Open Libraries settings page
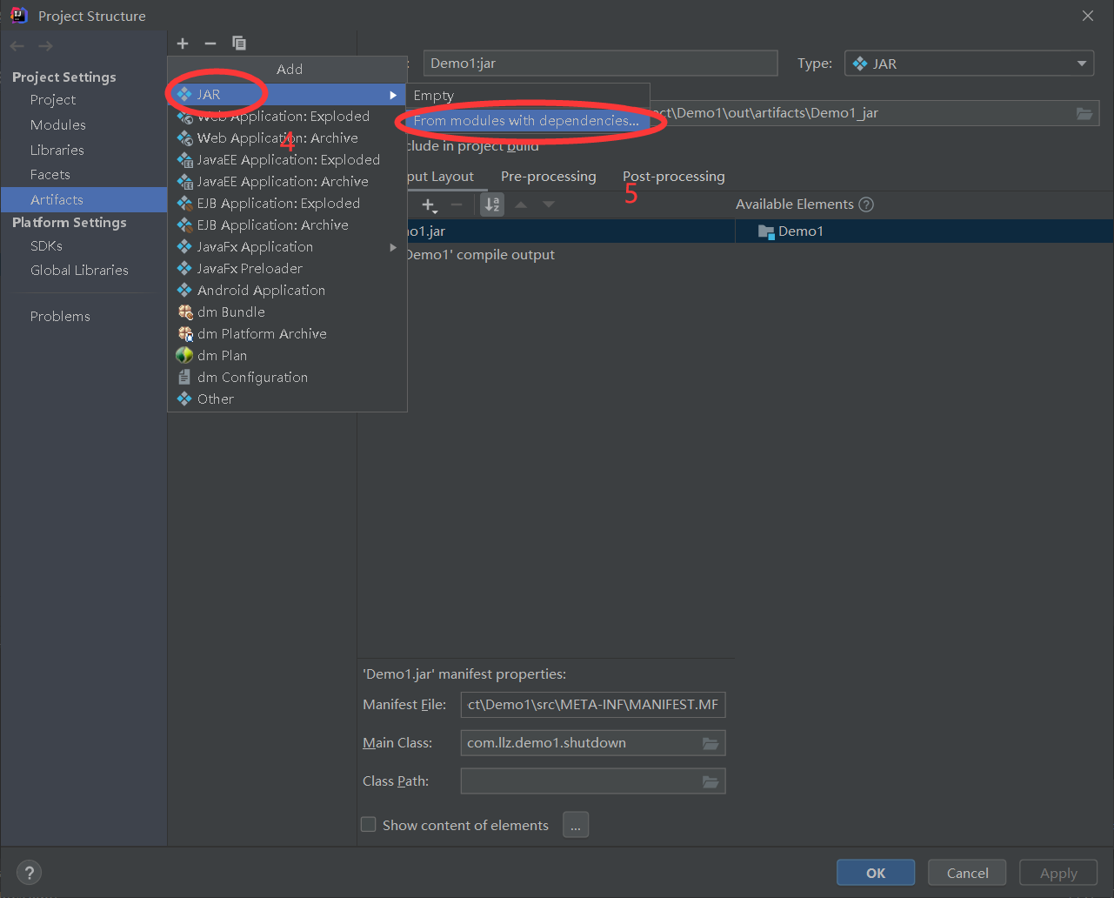The image size is (1114, 898). click(x=57, y=150)
